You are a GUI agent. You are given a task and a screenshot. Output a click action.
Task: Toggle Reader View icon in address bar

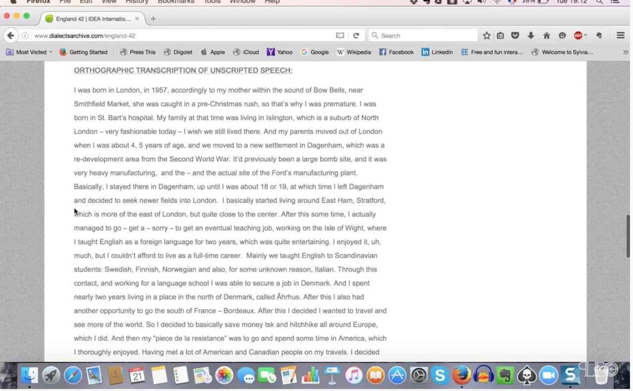point(340,36)
